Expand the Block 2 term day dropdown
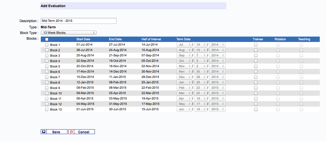326x142 pixels. (x=200, y=50)
